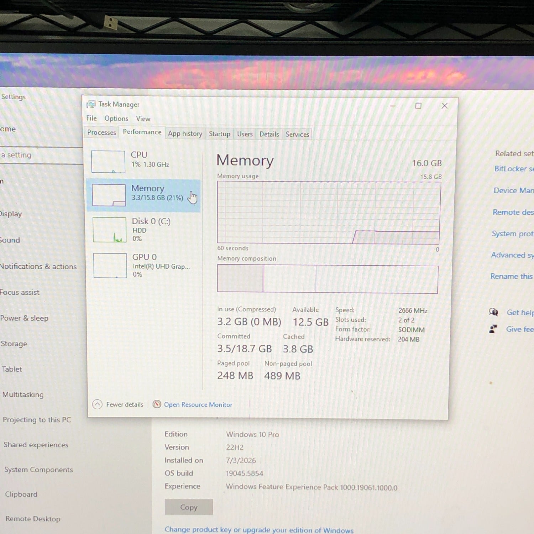Select the Disk 0 (C:) graph thumbnail
Viewport: 534px width, 534px height.
[x=110, y=230]
